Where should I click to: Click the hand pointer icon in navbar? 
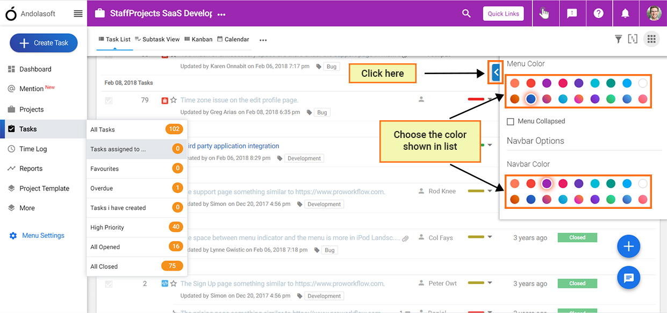point(544,13)
